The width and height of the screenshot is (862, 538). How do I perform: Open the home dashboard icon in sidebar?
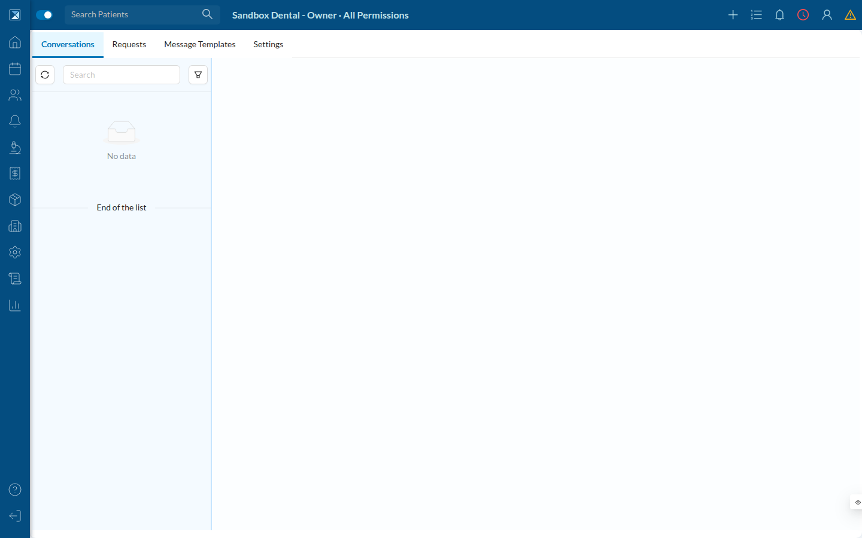click(15, 42)
